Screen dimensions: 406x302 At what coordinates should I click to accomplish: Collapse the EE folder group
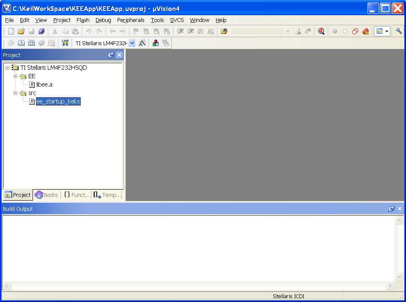point(16,76)
